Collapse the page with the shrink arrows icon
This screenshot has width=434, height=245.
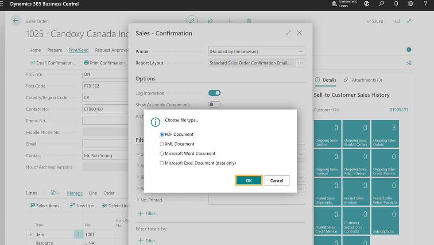coord(409,21)
